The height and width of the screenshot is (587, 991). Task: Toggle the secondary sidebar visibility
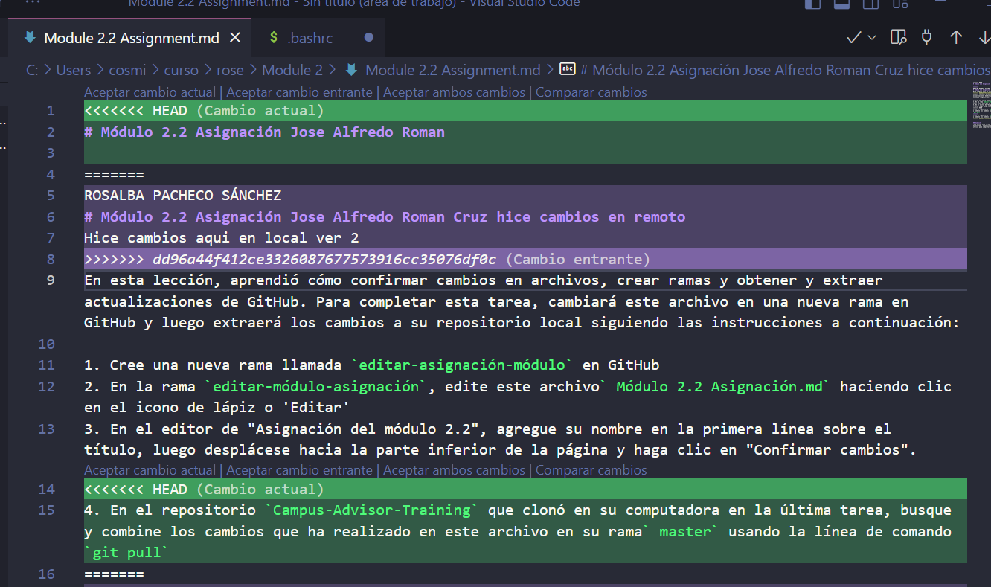click(x=870, y=5)
